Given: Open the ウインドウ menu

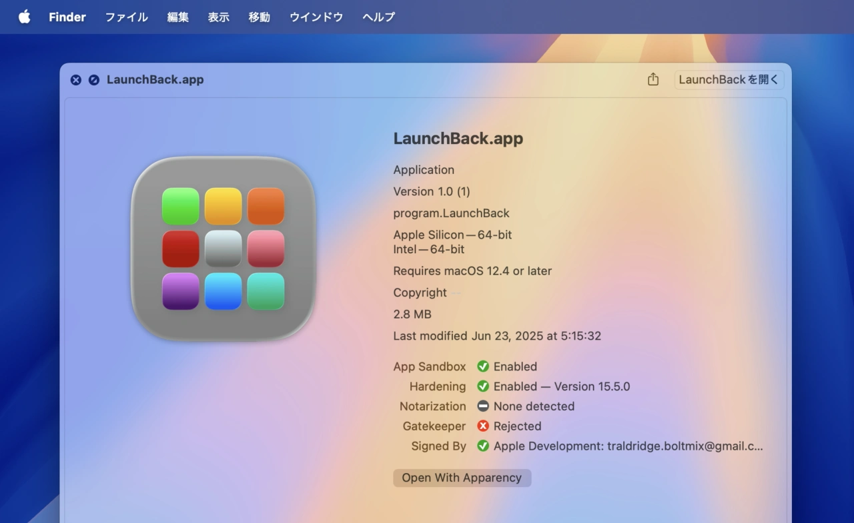Looking at the screenshot, I should [x=316, y=17].
